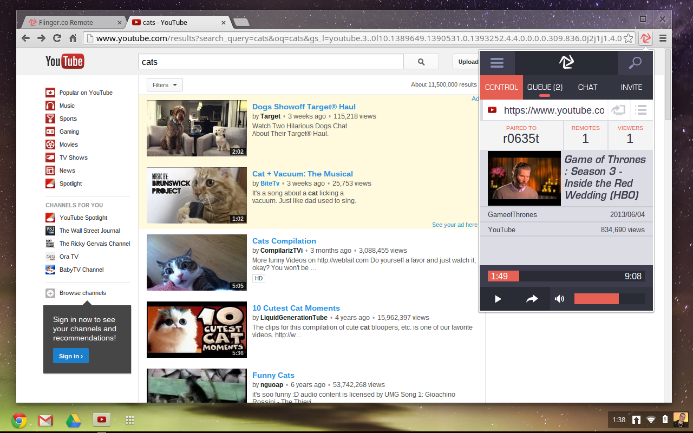Screen dimensions: 693x433
Task: Click the Flinger URL input field
Action: coord(554,110)
